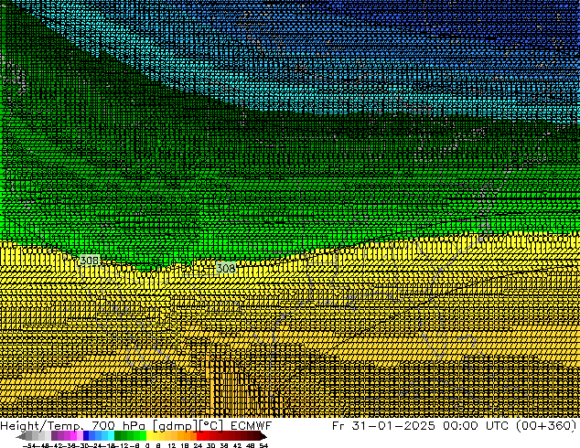Click the '(00+360)' forecast hour text

pos(546,426)
